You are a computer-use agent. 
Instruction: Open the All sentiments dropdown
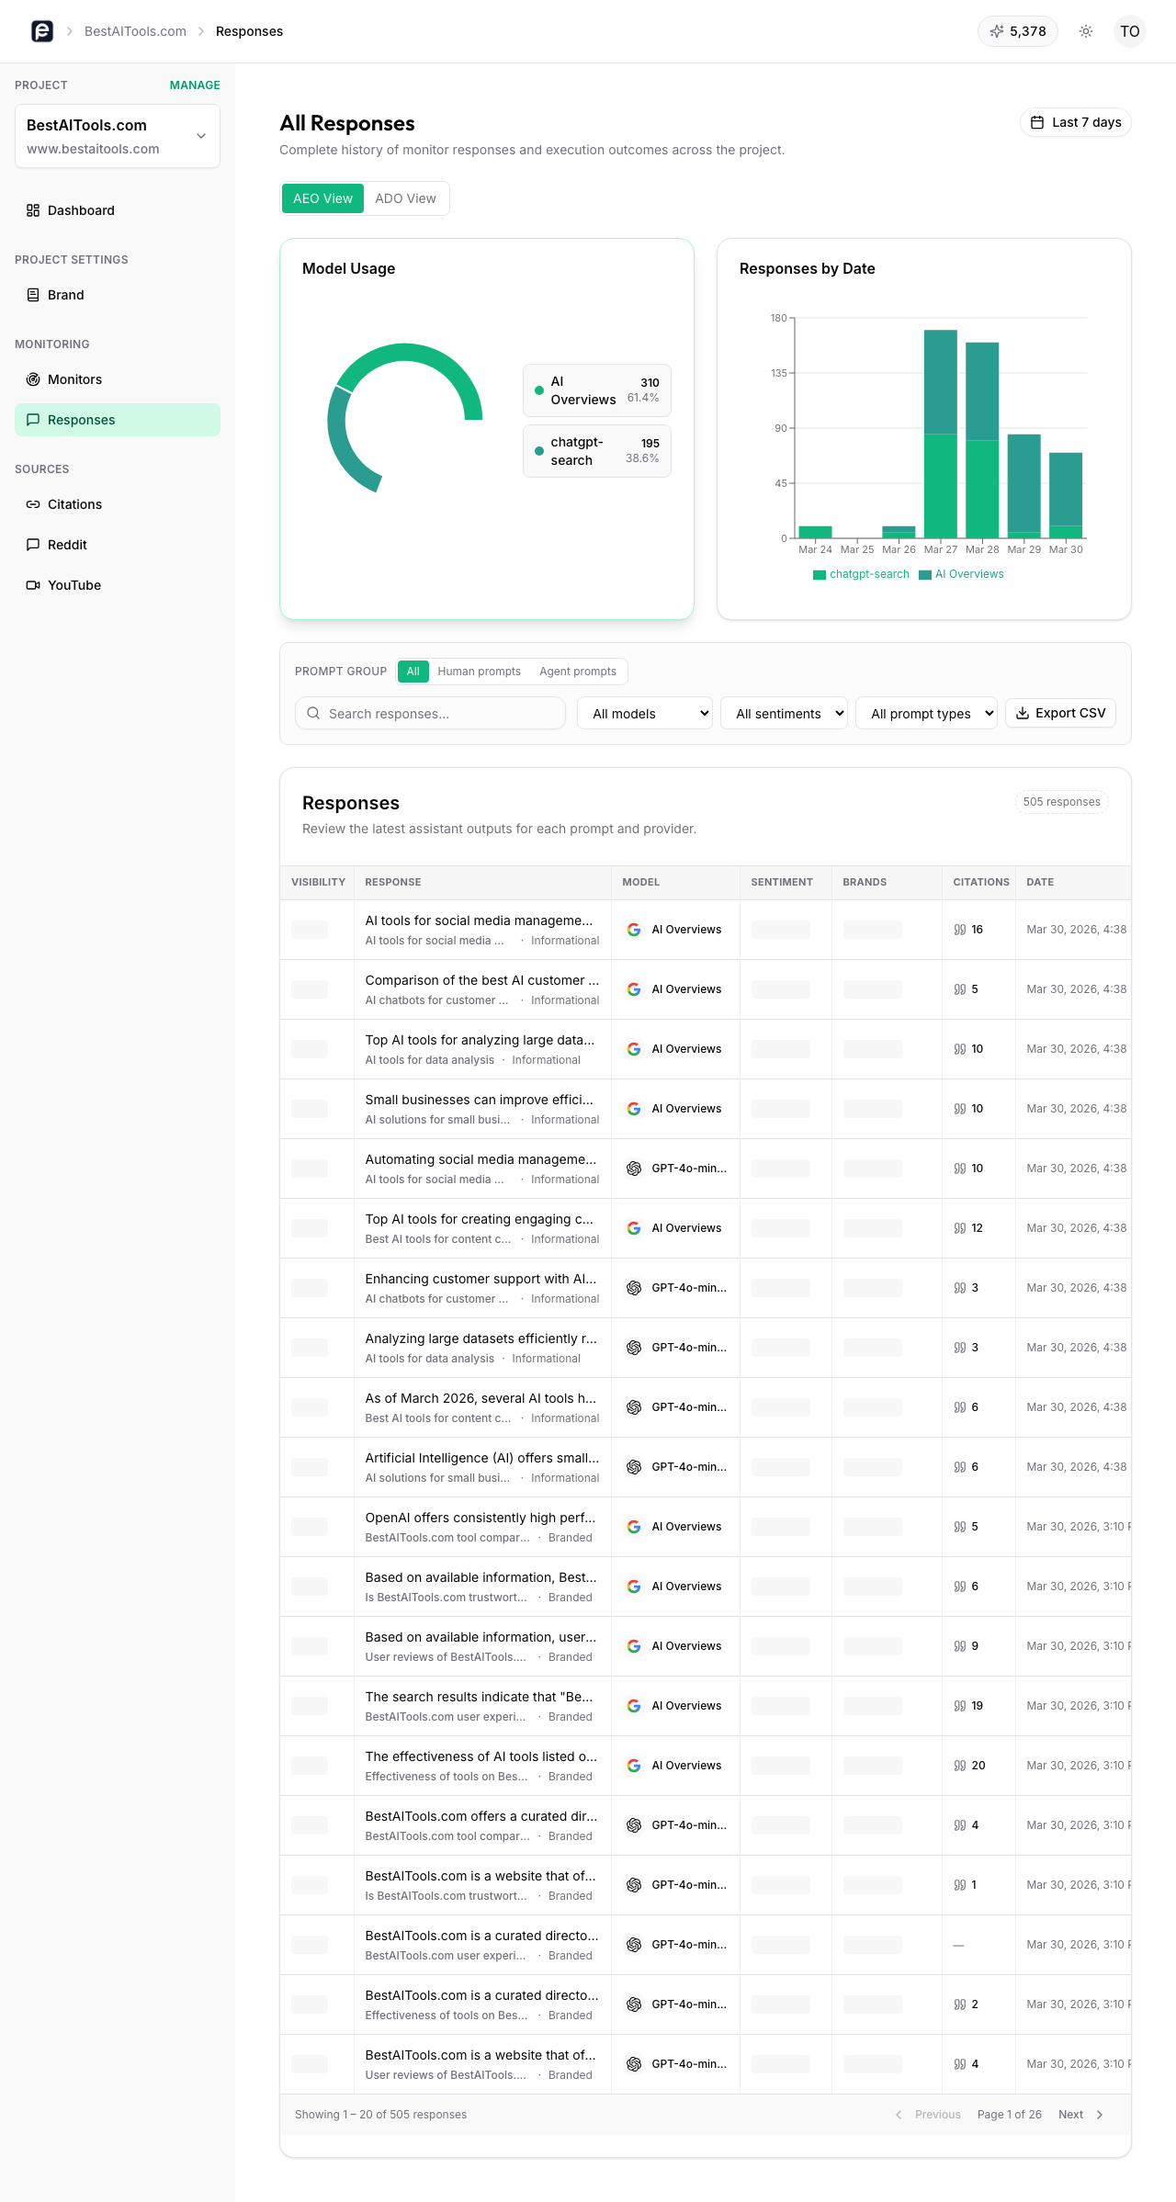click(x=784, y=713)
